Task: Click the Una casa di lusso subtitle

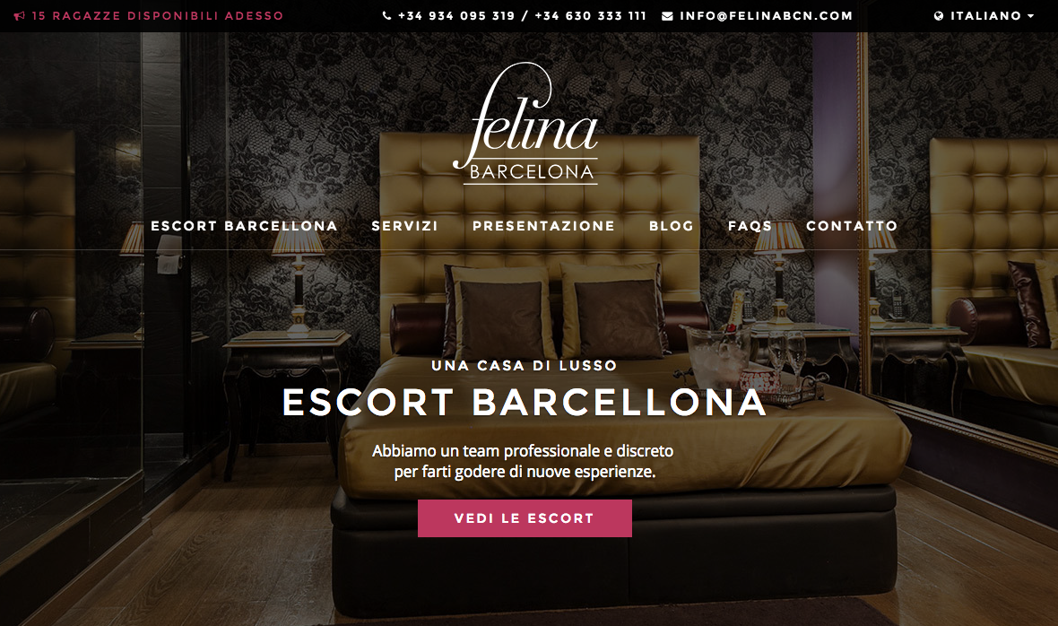Action: pos(525,366)
